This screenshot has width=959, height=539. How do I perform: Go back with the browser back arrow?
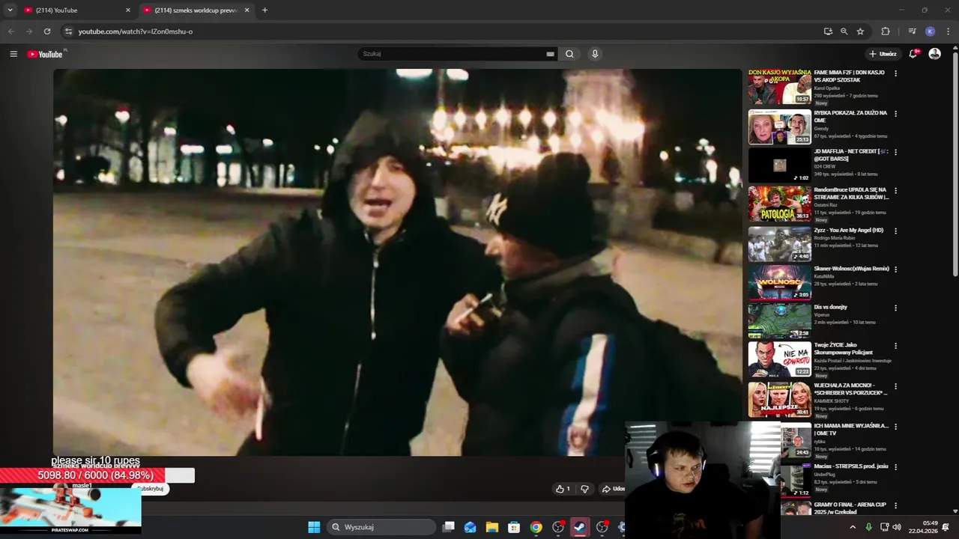click(x=10, y=31)
